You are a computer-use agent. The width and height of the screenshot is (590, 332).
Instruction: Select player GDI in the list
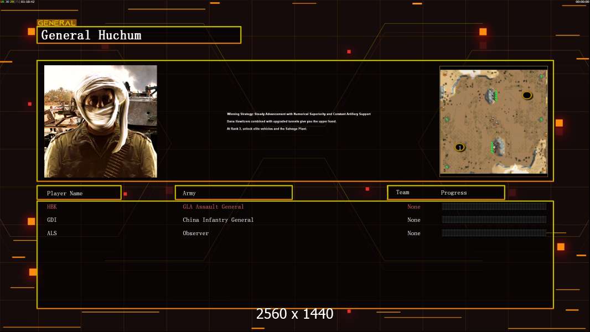(x=52, y=220)
